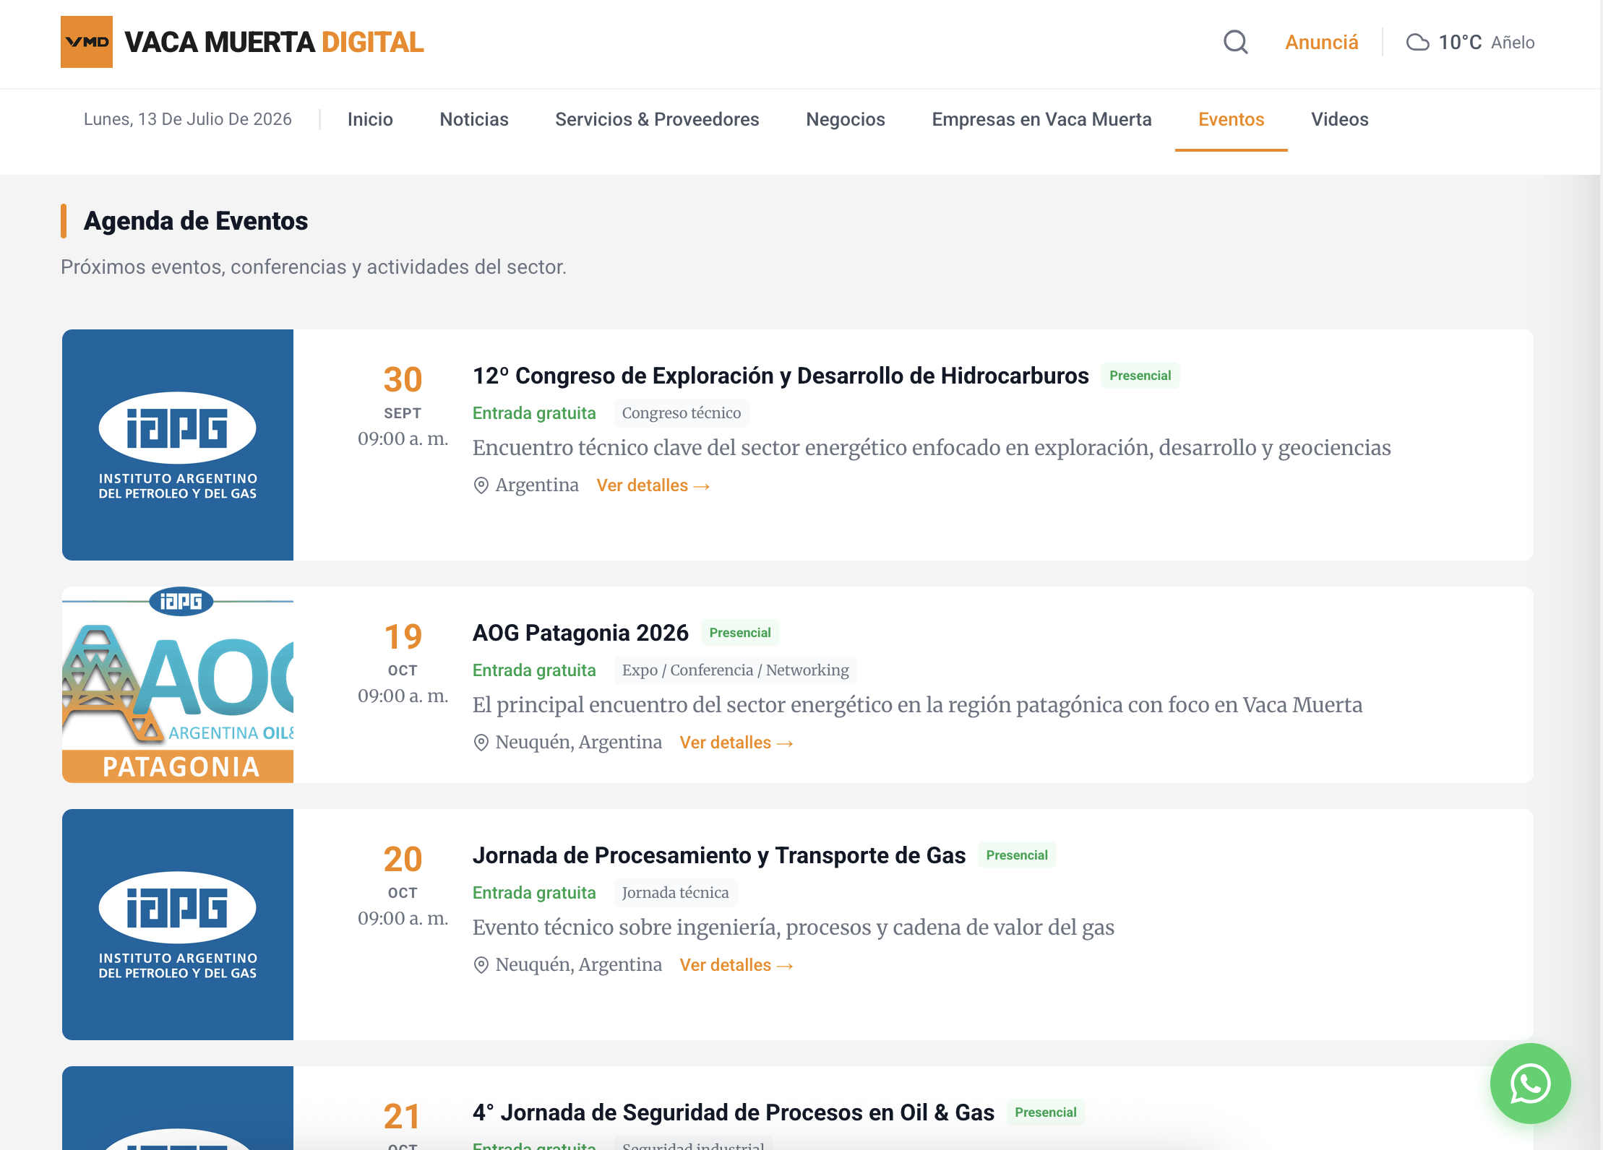Open IAPG logo thumbnail of Congreso event

coord(178,445)
